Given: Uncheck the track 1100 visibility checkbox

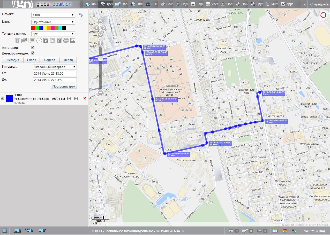Looking at the screenshot, I should 3,98.
